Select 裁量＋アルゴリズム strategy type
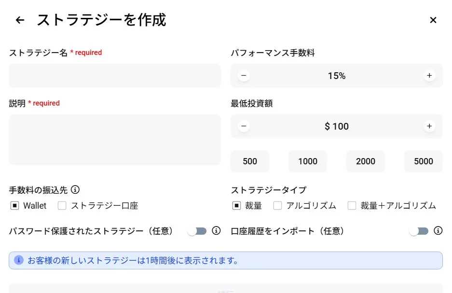 coord(352,206)
